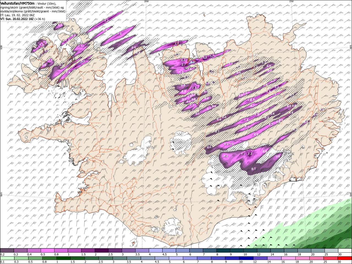This screenshot has height=264, width=352.
Task: Pick the rain swatch between 0.3 and 0.5
Action: (x=21, y=258)
